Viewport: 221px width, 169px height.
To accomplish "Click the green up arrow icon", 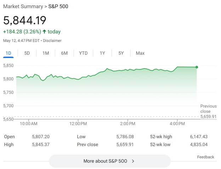I will tap(44, 32).
